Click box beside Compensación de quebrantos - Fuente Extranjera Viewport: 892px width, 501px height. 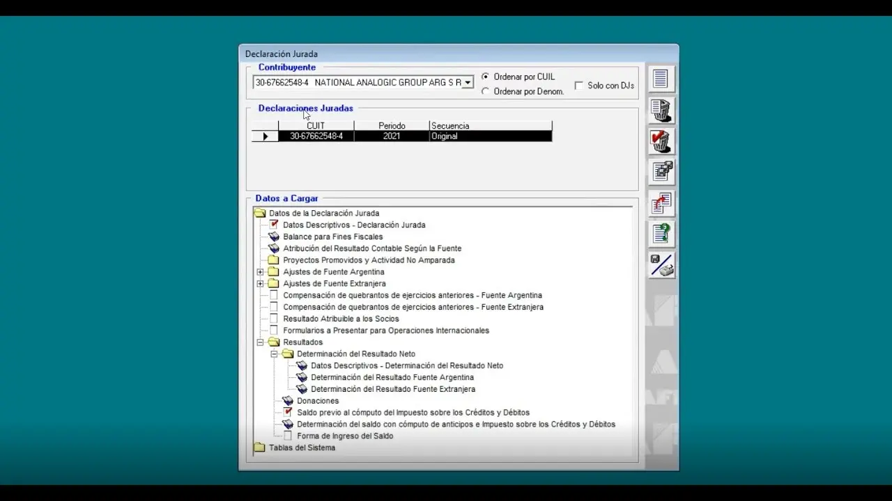click(274, 307)
